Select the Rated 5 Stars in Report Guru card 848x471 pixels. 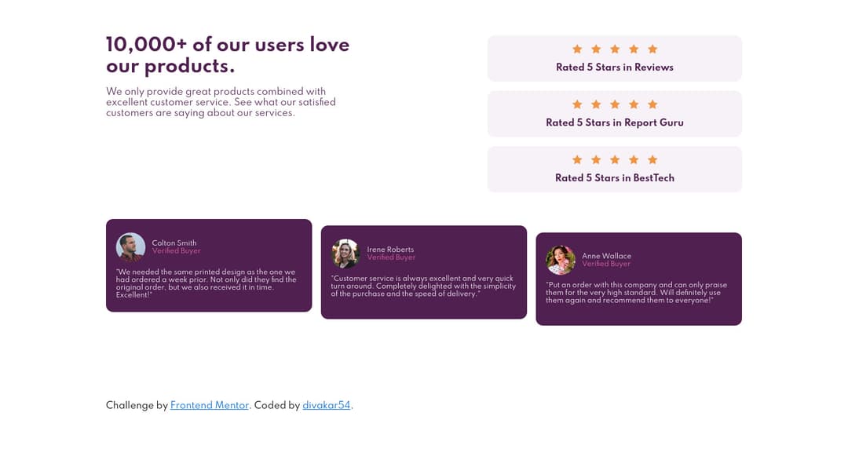[615, 113]
